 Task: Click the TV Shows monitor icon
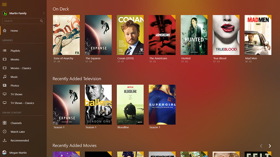click(5, 94)
